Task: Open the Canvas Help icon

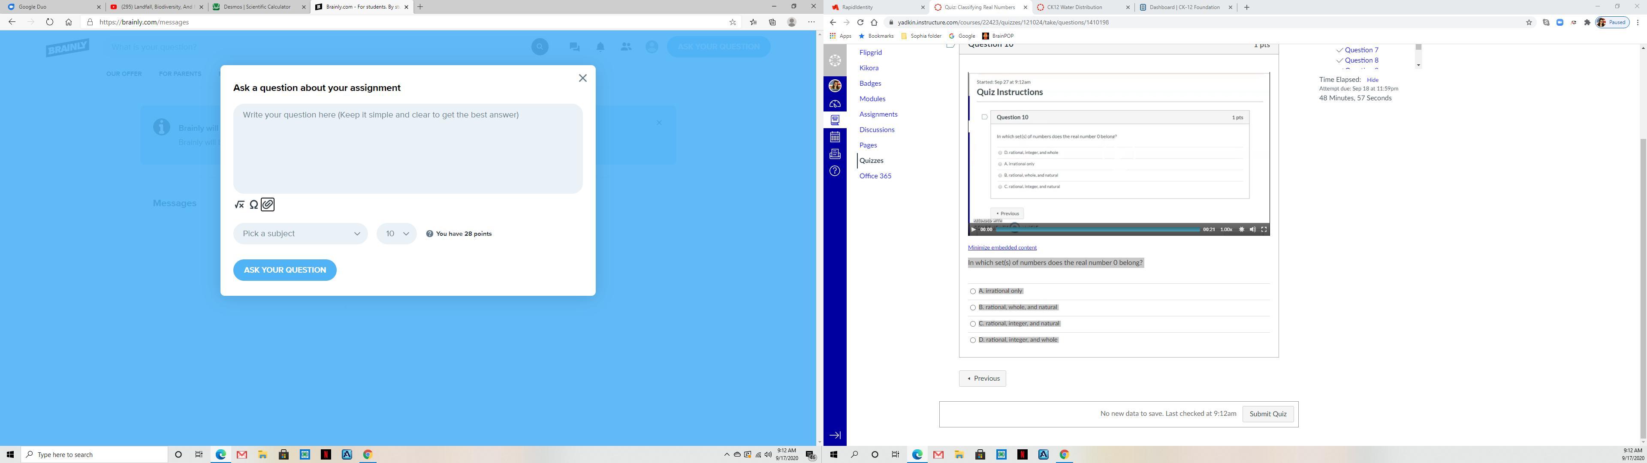Action: (835, 171)
